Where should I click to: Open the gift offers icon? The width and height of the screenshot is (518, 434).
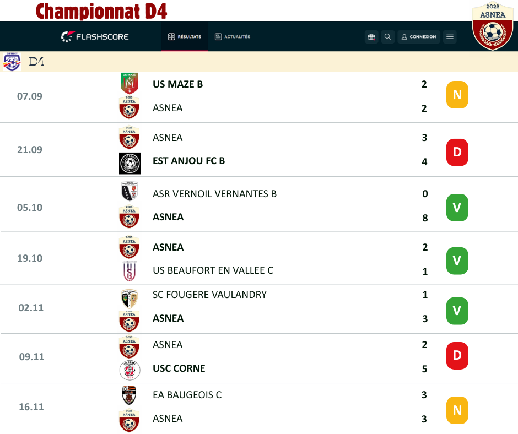[371, 37]
